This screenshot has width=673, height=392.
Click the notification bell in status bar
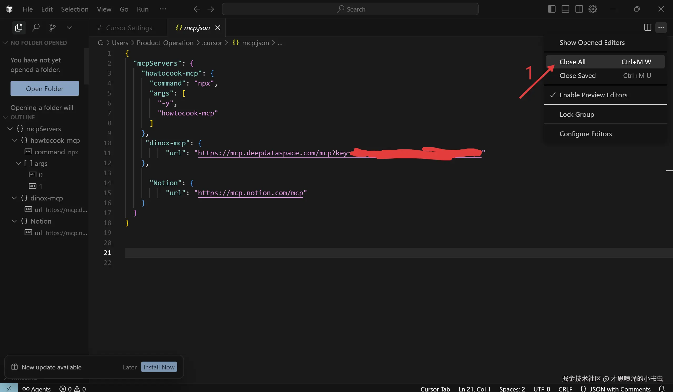(x=661, y=389)
